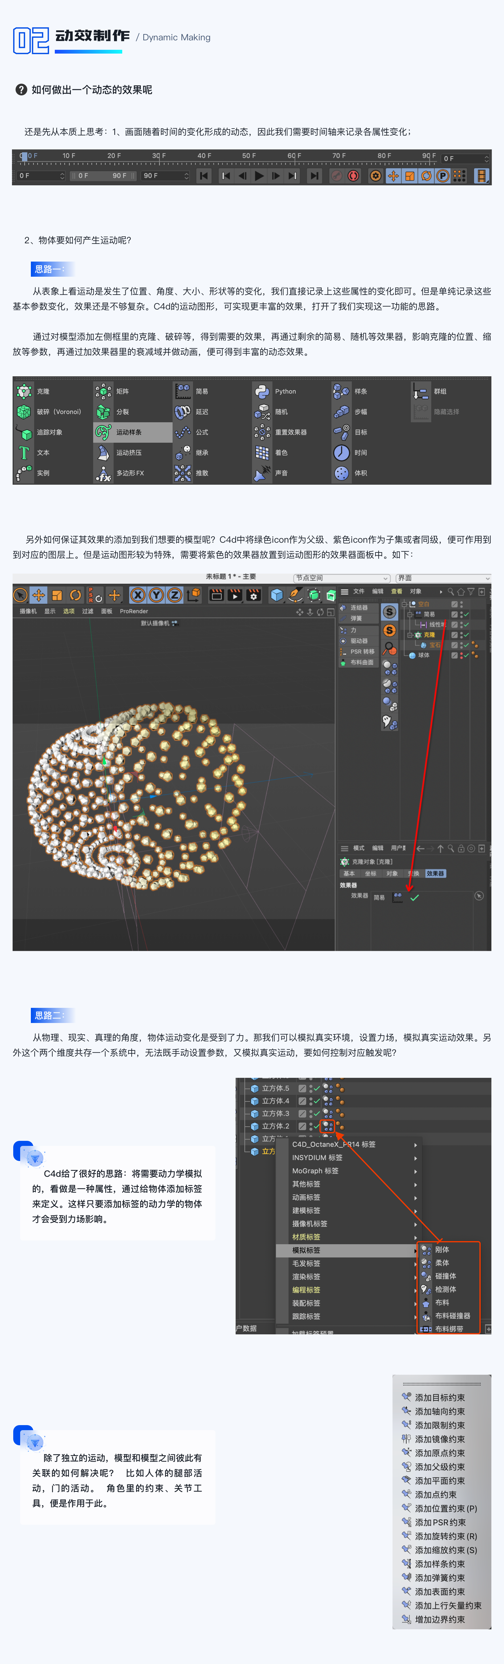Select the 运动挤压 MoExtrude icon
Image resolution: width=504 pixels, height=1664 pixels.
tap(103, 453)
